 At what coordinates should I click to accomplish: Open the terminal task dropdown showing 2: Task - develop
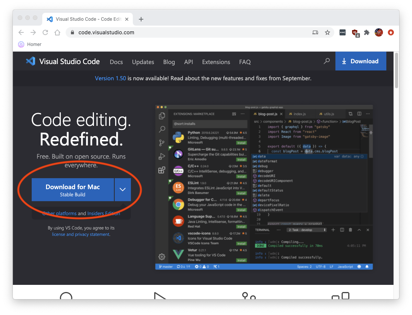click(307, 230)
